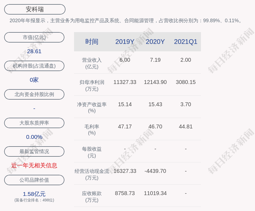255x211 pixels.
Task: Click the 时间 table header
Action: [92, 42]
